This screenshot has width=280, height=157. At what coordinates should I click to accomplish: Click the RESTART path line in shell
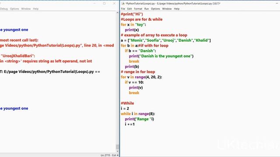(50, 72)
